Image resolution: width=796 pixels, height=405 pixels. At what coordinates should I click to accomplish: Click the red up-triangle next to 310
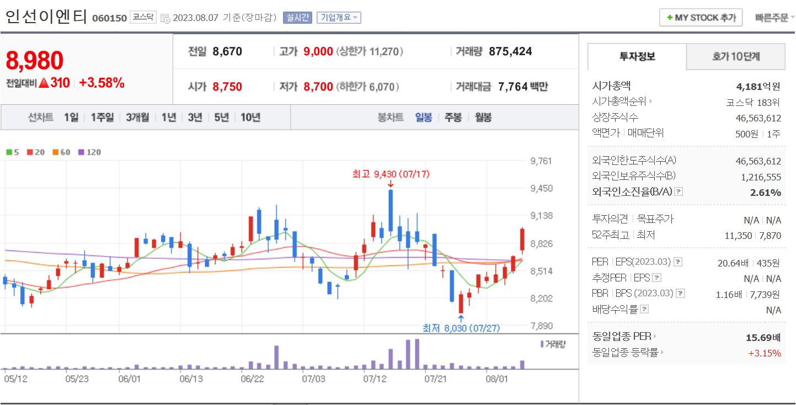44,83
